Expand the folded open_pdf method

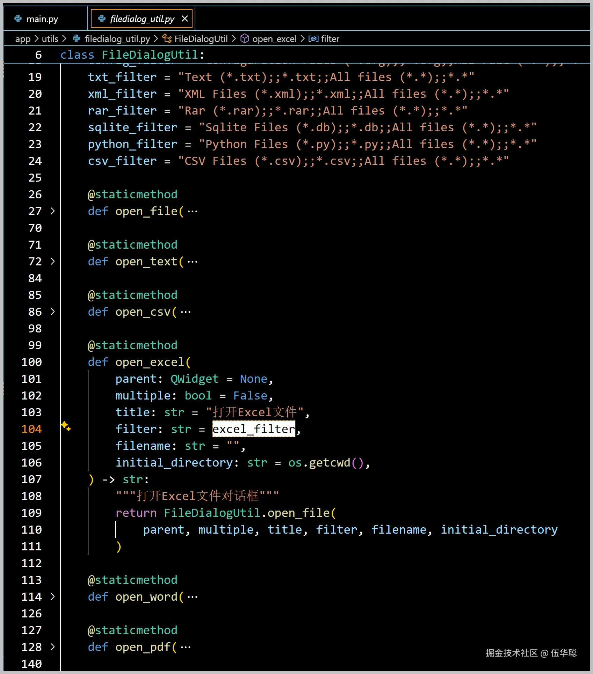(x=52, y=647)
